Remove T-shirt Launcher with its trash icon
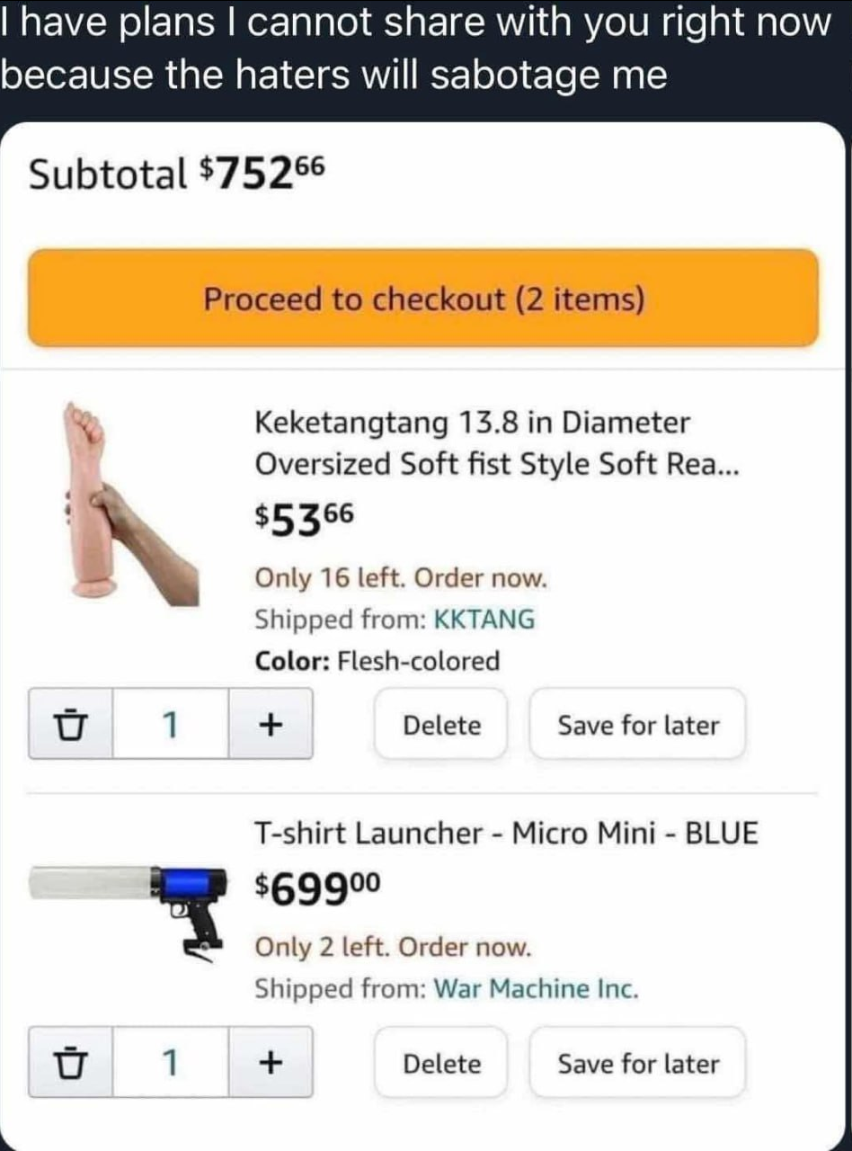This screenshot has height=1151, width=852. 70,1063
